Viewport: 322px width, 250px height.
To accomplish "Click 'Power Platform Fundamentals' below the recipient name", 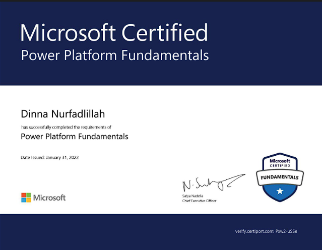I will click(75, 137).
